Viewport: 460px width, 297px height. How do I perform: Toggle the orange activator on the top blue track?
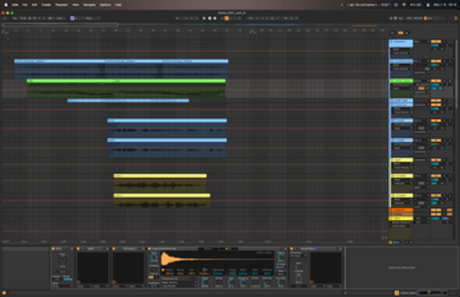coord(436,41)
